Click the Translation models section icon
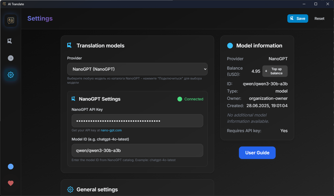Image resolution: width=334 pixels, height=196 pixels. pos(69,45)
